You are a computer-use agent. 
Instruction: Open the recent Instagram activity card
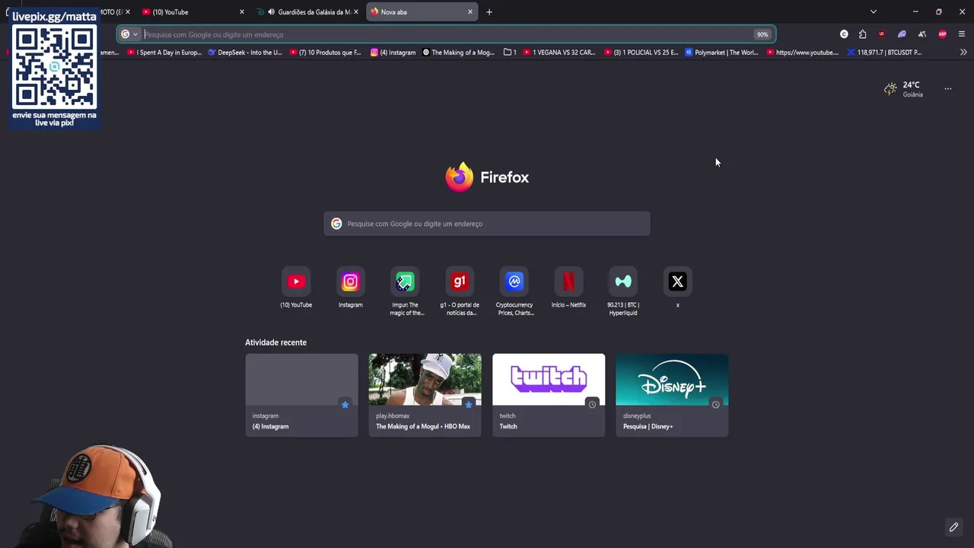click(x=301, y=395)
